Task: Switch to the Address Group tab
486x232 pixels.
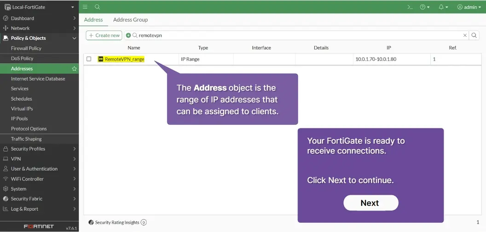Action: [x=130, y=19]
